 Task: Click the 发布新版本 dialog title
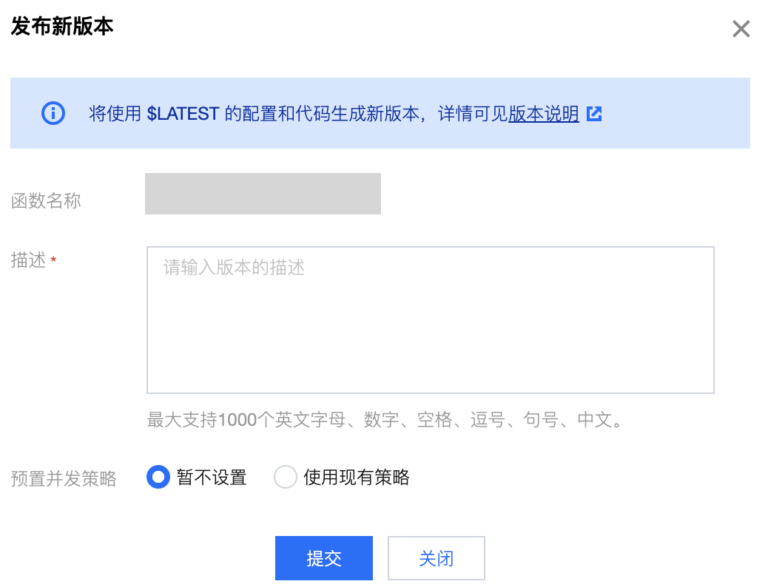(62, 27)
